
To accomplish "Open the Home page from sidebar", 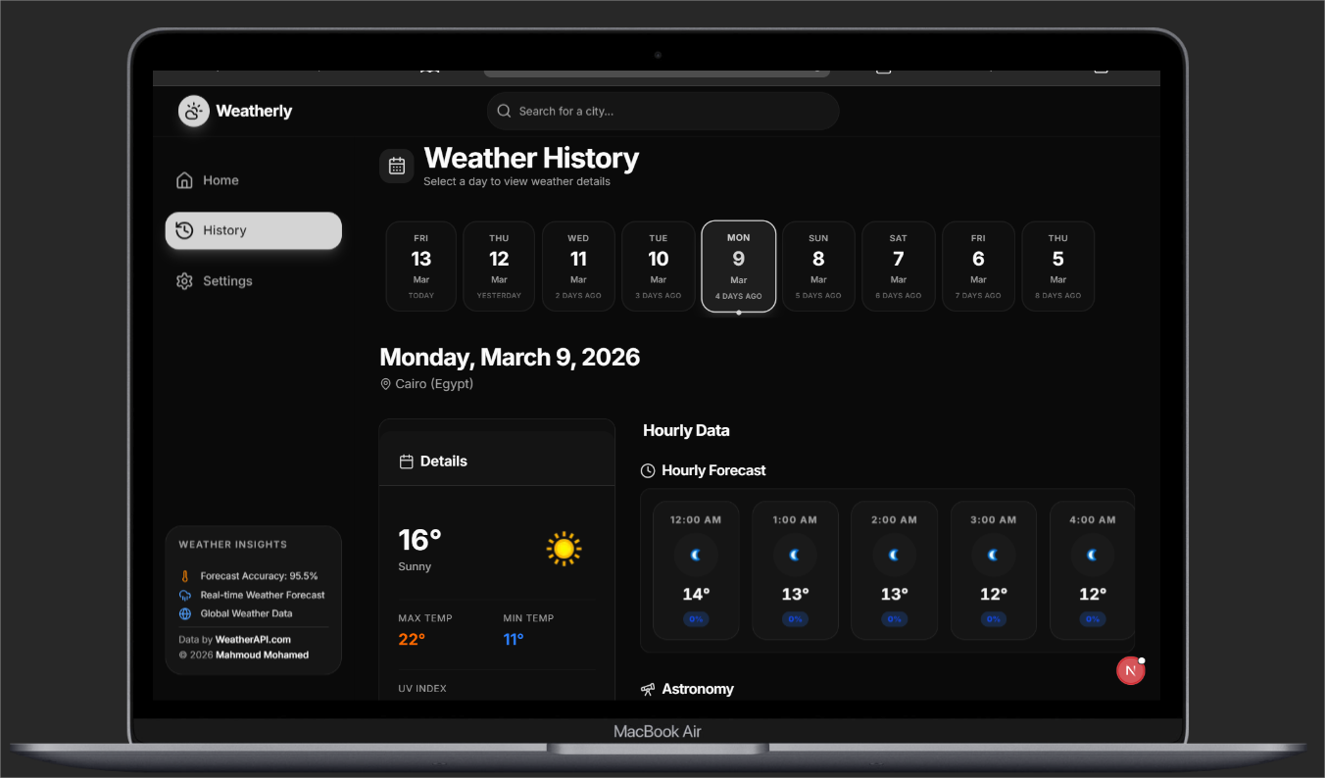I will click(221, 180).
